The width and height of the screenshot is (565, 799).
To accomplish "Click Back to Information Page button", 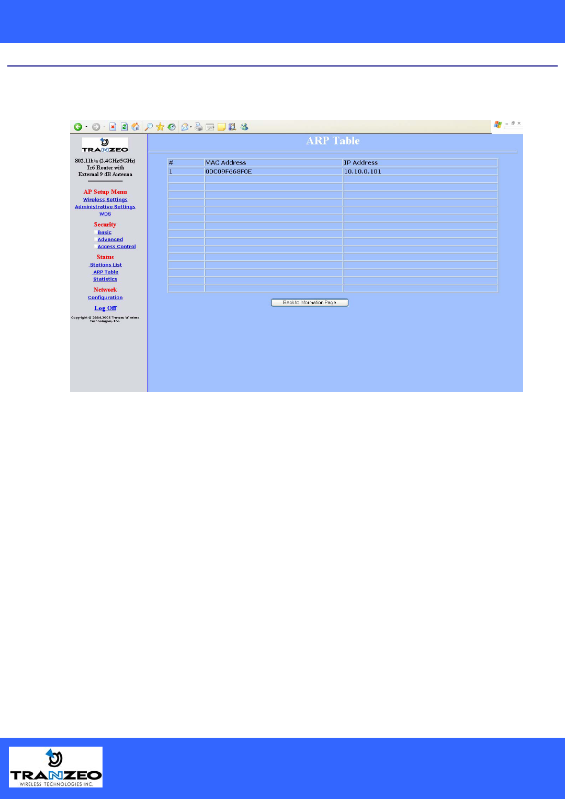I will [x=310, y=303].
